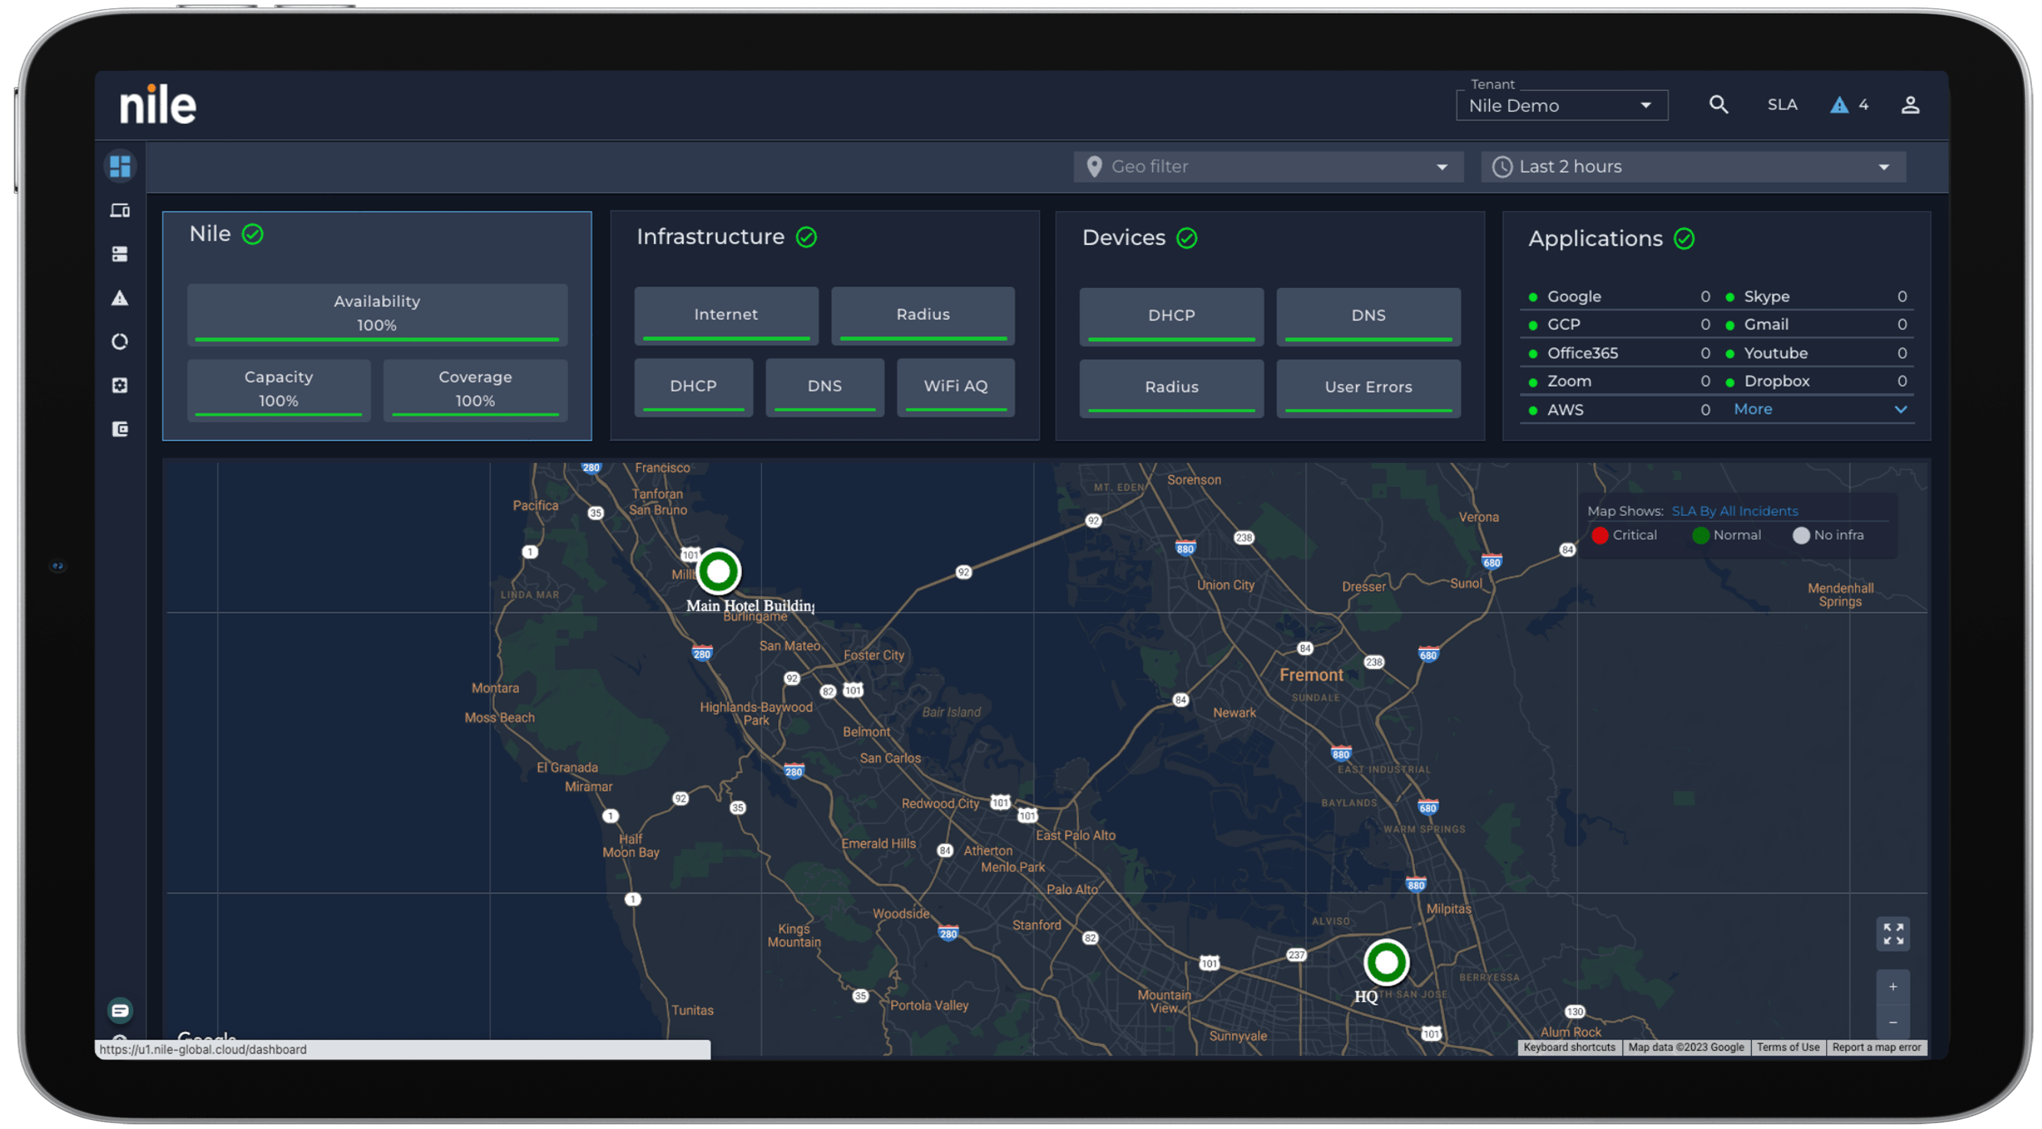The width and height of the screenshot is (2042, 1129).
Task: Click the green HQ marker on the map
Action: coord(1385,963)
